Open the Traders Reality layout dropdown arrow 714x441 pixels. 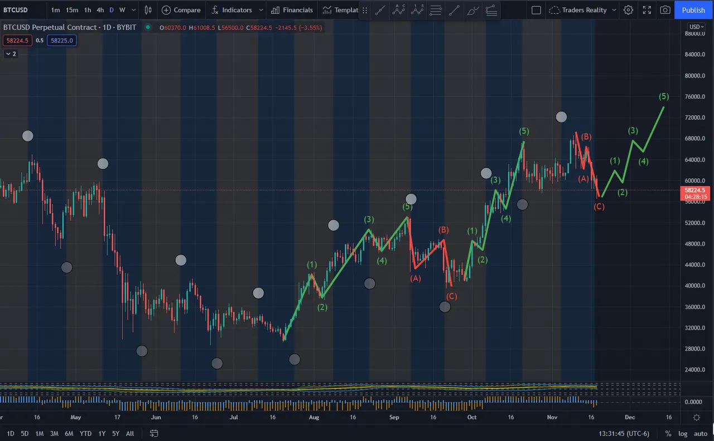click(x=614, y=10)
